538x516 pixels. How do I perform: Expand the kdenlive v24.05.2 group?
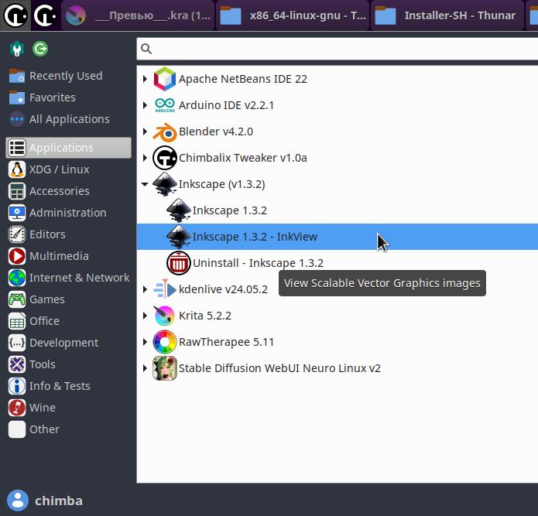tap(145, 289)
